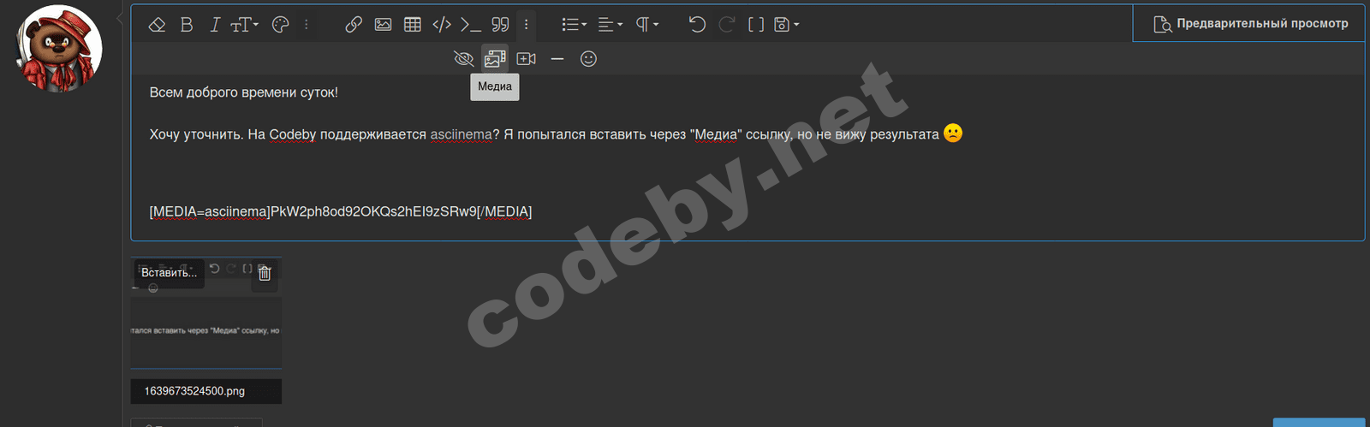Open the paragraph format menu
1370x427 pixels.
[x=646, y=25]
